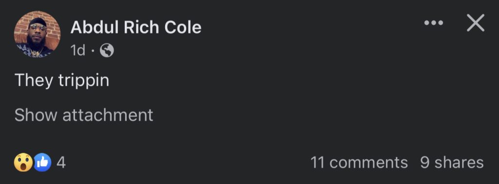499x184 pixels.
Task: Open Abdul Rich Cole's profile picture
Action: (37, 34)
